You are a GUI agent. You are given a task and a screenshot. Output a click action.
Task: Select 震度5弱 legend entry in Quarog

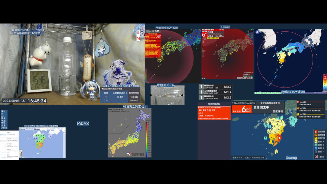coord(320,138)
